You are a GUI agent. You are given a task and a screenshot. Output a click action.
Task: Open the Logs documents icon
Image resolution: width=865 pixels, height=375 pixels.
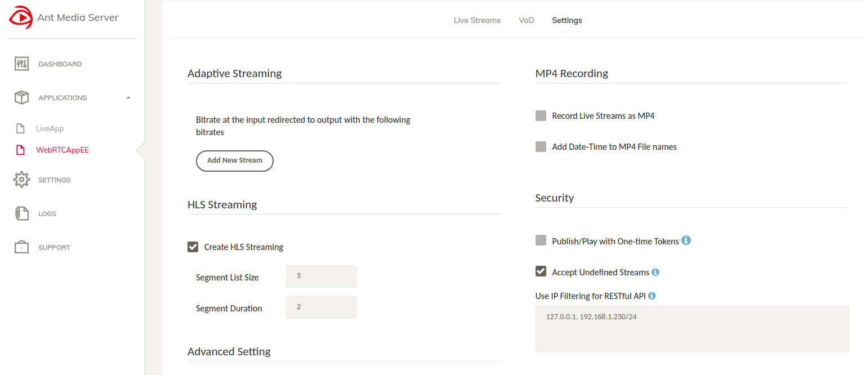(21, 213)
